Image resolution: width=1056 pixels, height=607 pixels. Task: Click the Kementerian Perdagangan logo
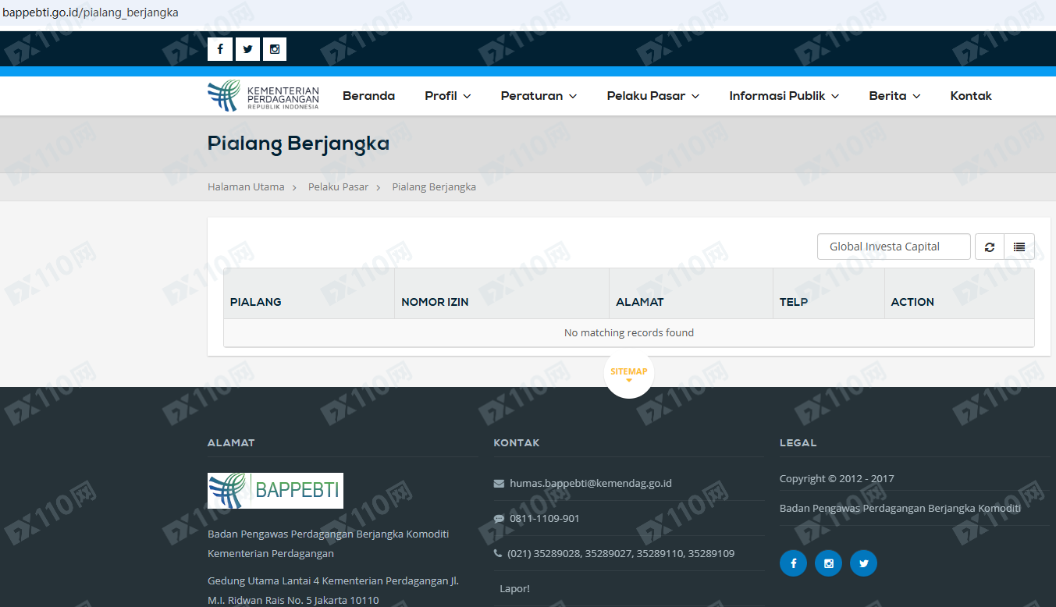(x=263, y=96)
